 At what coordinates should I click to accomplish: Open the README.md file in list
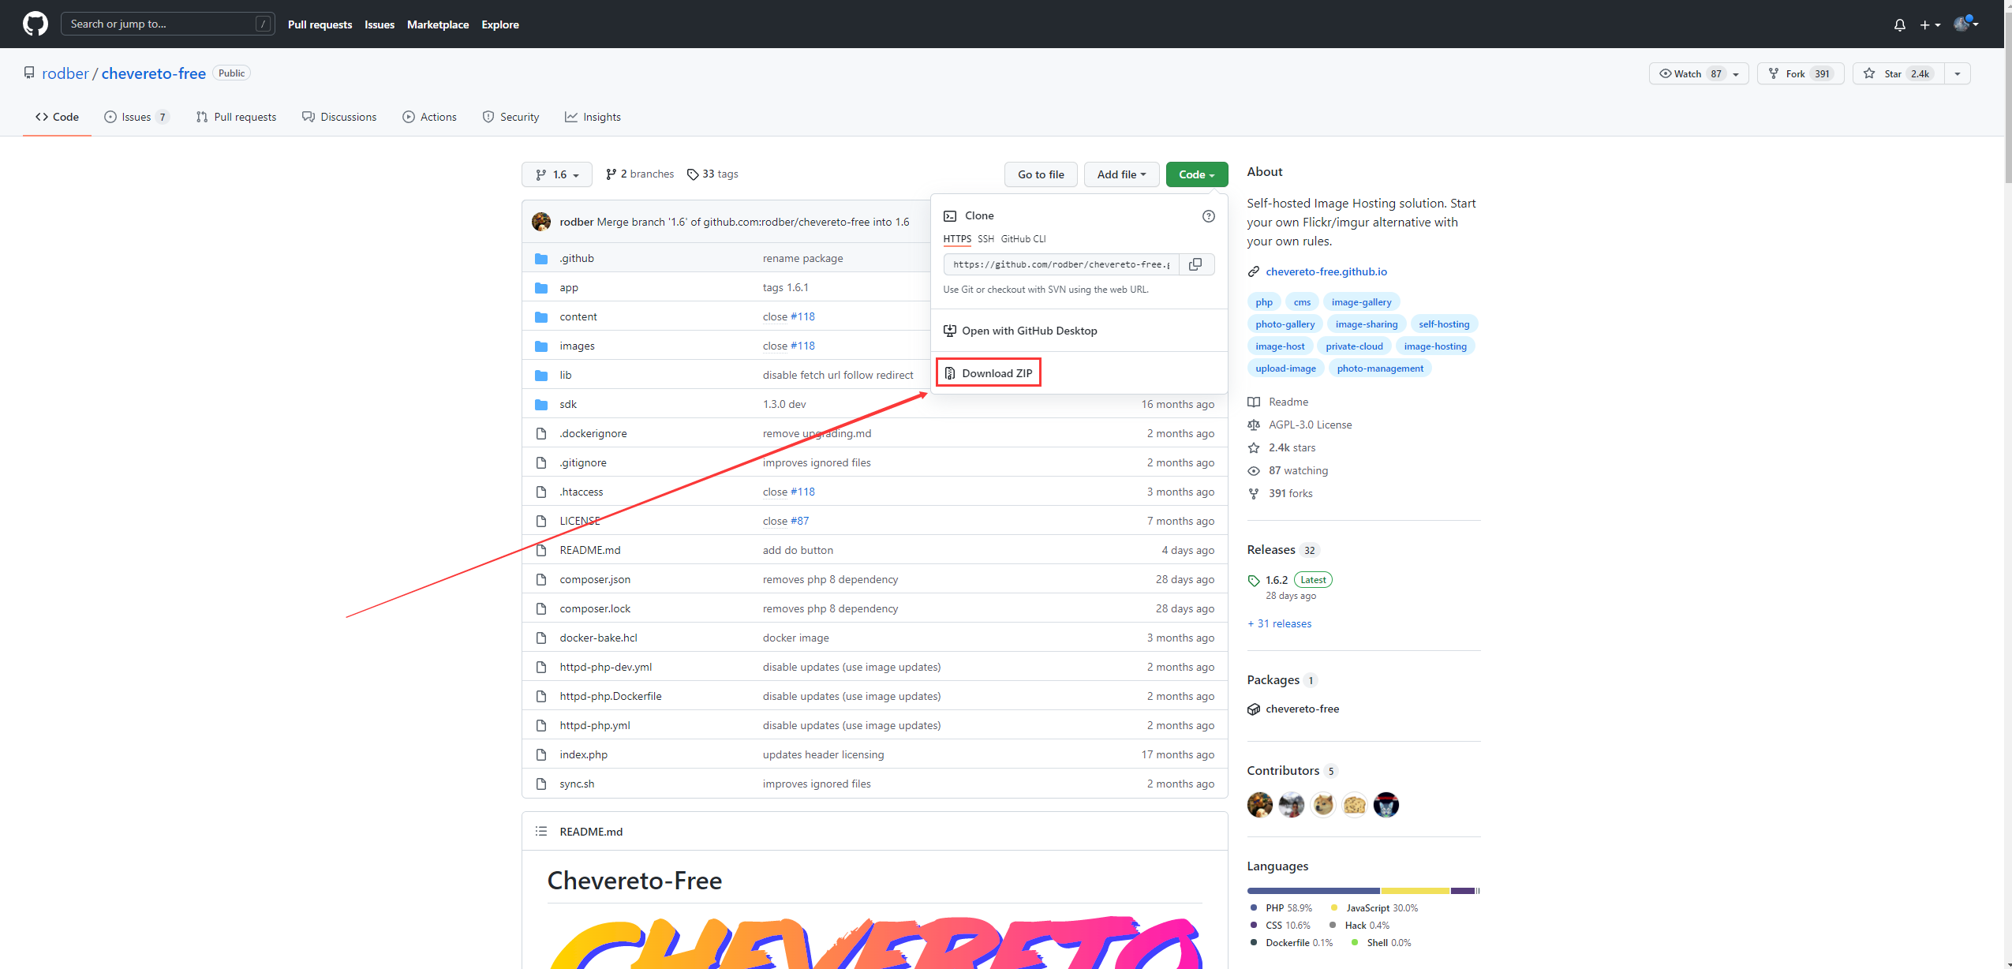coord(590,550)
